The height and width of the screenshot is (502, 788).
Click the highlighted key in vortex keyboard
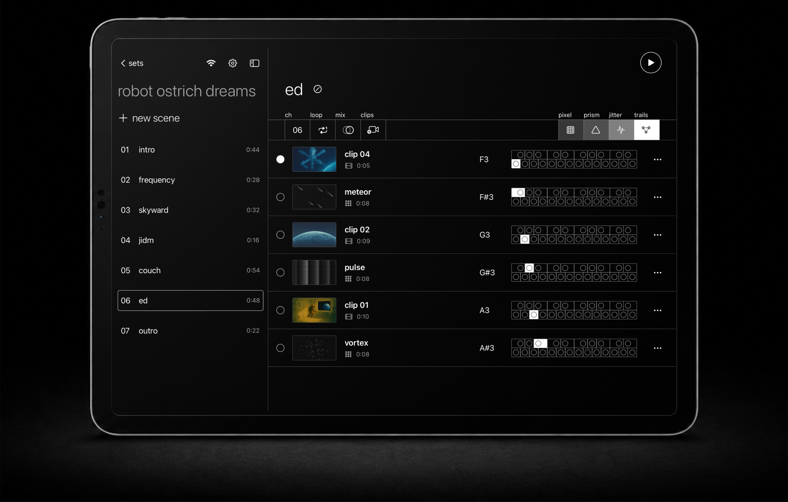[x=540, y=343]
